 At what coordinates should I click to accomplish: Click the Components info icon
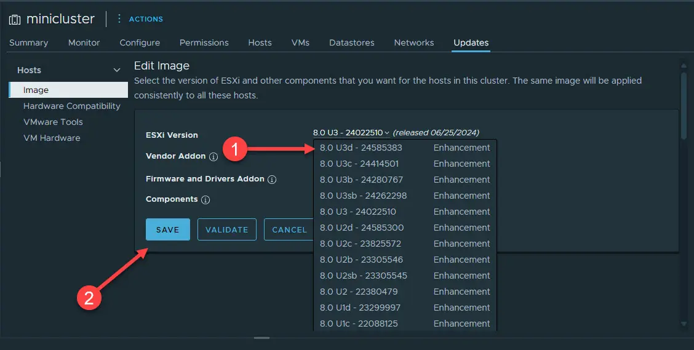pos(205,199)
